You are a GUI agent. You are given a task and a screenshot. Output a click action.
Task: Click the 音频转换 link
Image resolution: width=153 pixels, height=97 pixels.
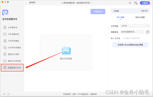coord(93,94)
